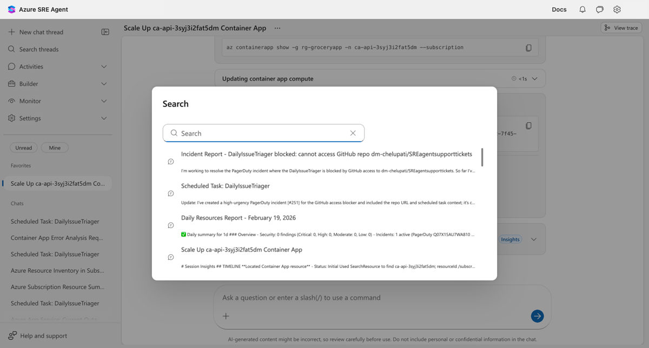The image size is (649, 348).
Task: Expand the Monitor section
Action: click(x=104, y=101)
